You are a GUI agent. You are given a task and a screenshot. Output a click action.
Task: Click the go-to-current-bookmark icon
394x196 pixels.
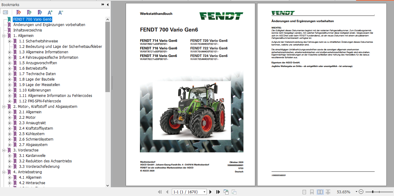point(39,12)
